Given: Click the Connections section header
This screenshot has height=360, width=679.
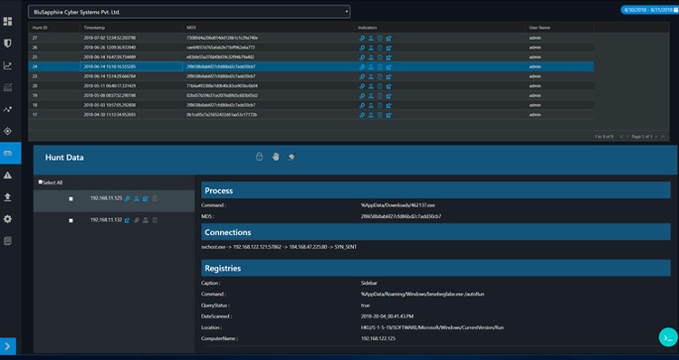Looking at the screenshot, I should pyautogui.click(x=435, y=232).
